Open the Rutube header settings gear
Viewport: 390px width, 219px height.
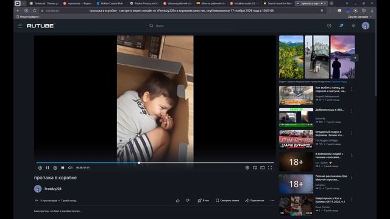pos(353,26)
